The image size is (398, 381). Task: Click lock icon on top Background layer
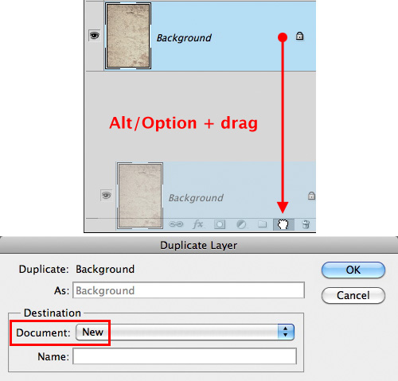(x=299, y=36)
